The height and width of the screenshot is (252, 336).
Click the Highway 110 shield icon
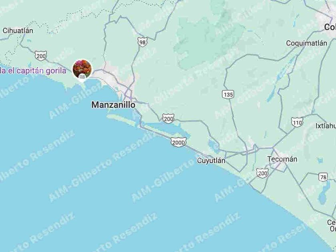pos(297,122)
